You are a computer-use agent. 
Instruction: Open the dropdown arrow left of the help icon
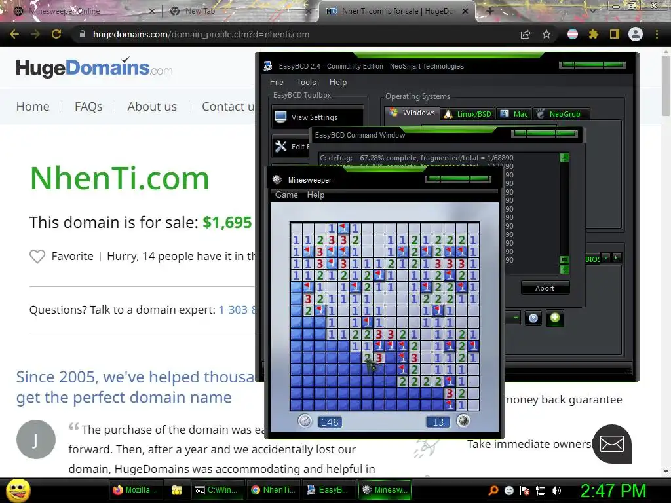[515, 318]
